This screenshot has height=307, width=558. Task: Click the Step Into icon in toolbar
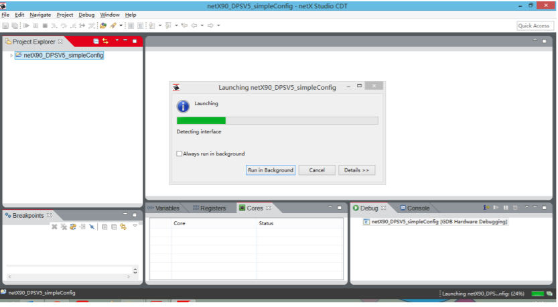coord(54,25)
